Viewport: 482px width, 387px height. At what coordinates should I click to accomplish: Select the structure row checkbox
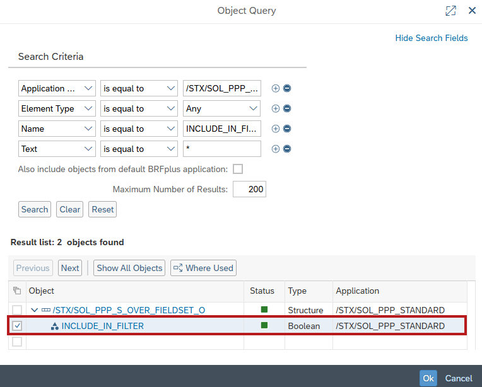coord(17,310)
